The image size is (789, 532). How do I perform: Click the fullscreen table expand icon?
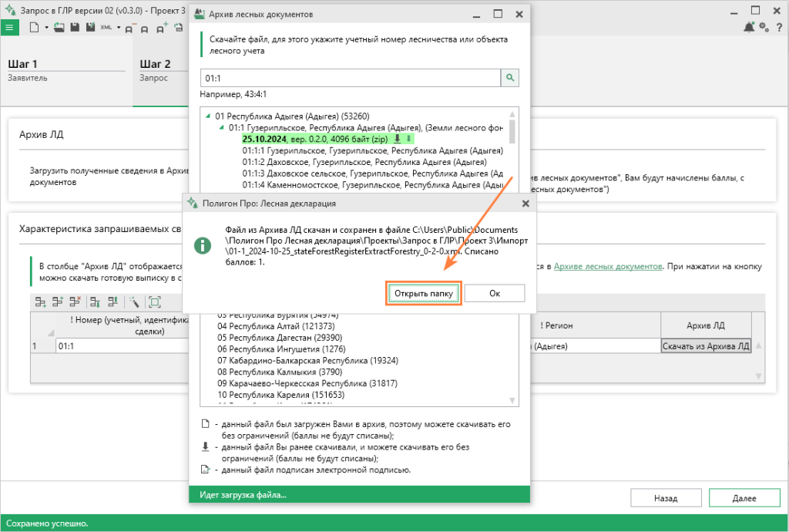point(154,302)
